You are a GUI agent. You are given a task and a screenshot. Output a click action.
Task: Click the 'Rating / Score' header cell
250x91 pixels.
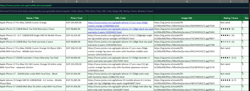[231, 18]
